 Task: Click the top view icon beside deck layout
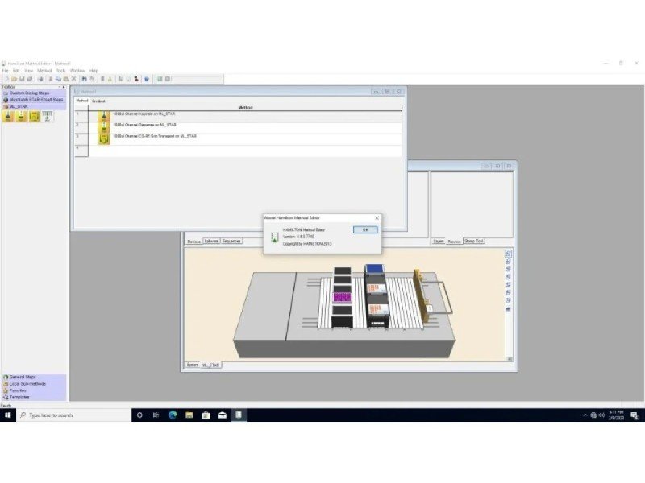pyautogui.click(x=509, y=254)
